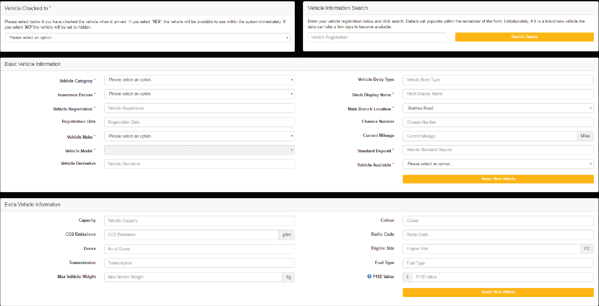The image size is (599, 306).
Task: Click the Search Details button
Action: [524, 37]
